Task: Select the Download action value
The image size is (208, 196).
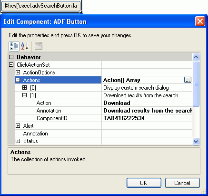Action: pos(117,103)
